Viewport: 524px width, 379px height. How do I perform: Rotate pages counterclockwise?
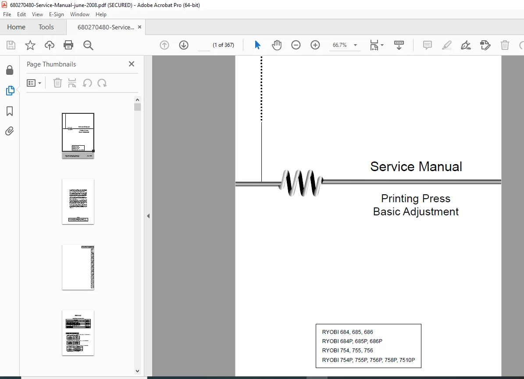87,83
